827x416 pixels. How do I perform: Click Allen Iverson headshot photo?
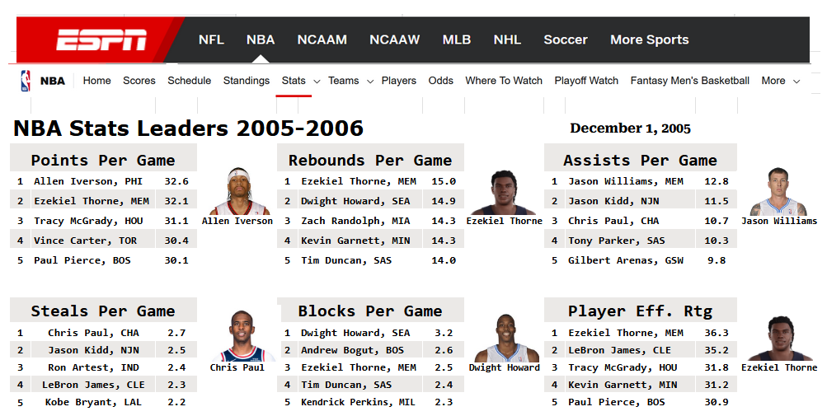click(x=240, y=191)
